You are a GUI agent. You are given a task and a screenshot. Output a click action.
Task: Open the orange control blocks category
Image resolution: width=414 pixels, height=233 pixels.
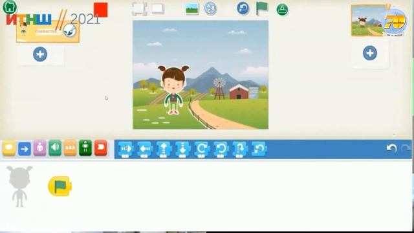(70, 148)
